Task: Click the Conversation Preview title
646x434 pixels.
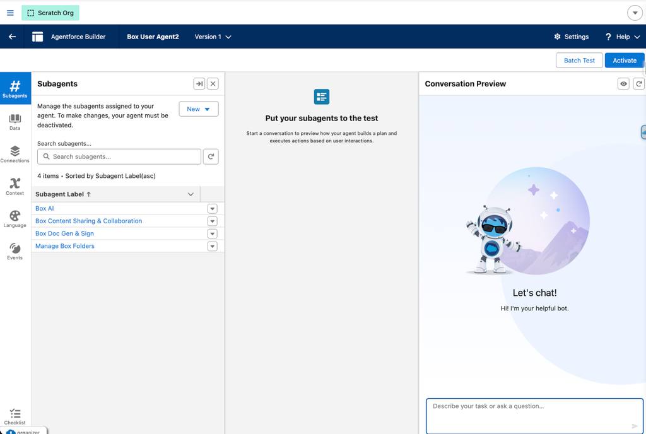Action: 465,84
